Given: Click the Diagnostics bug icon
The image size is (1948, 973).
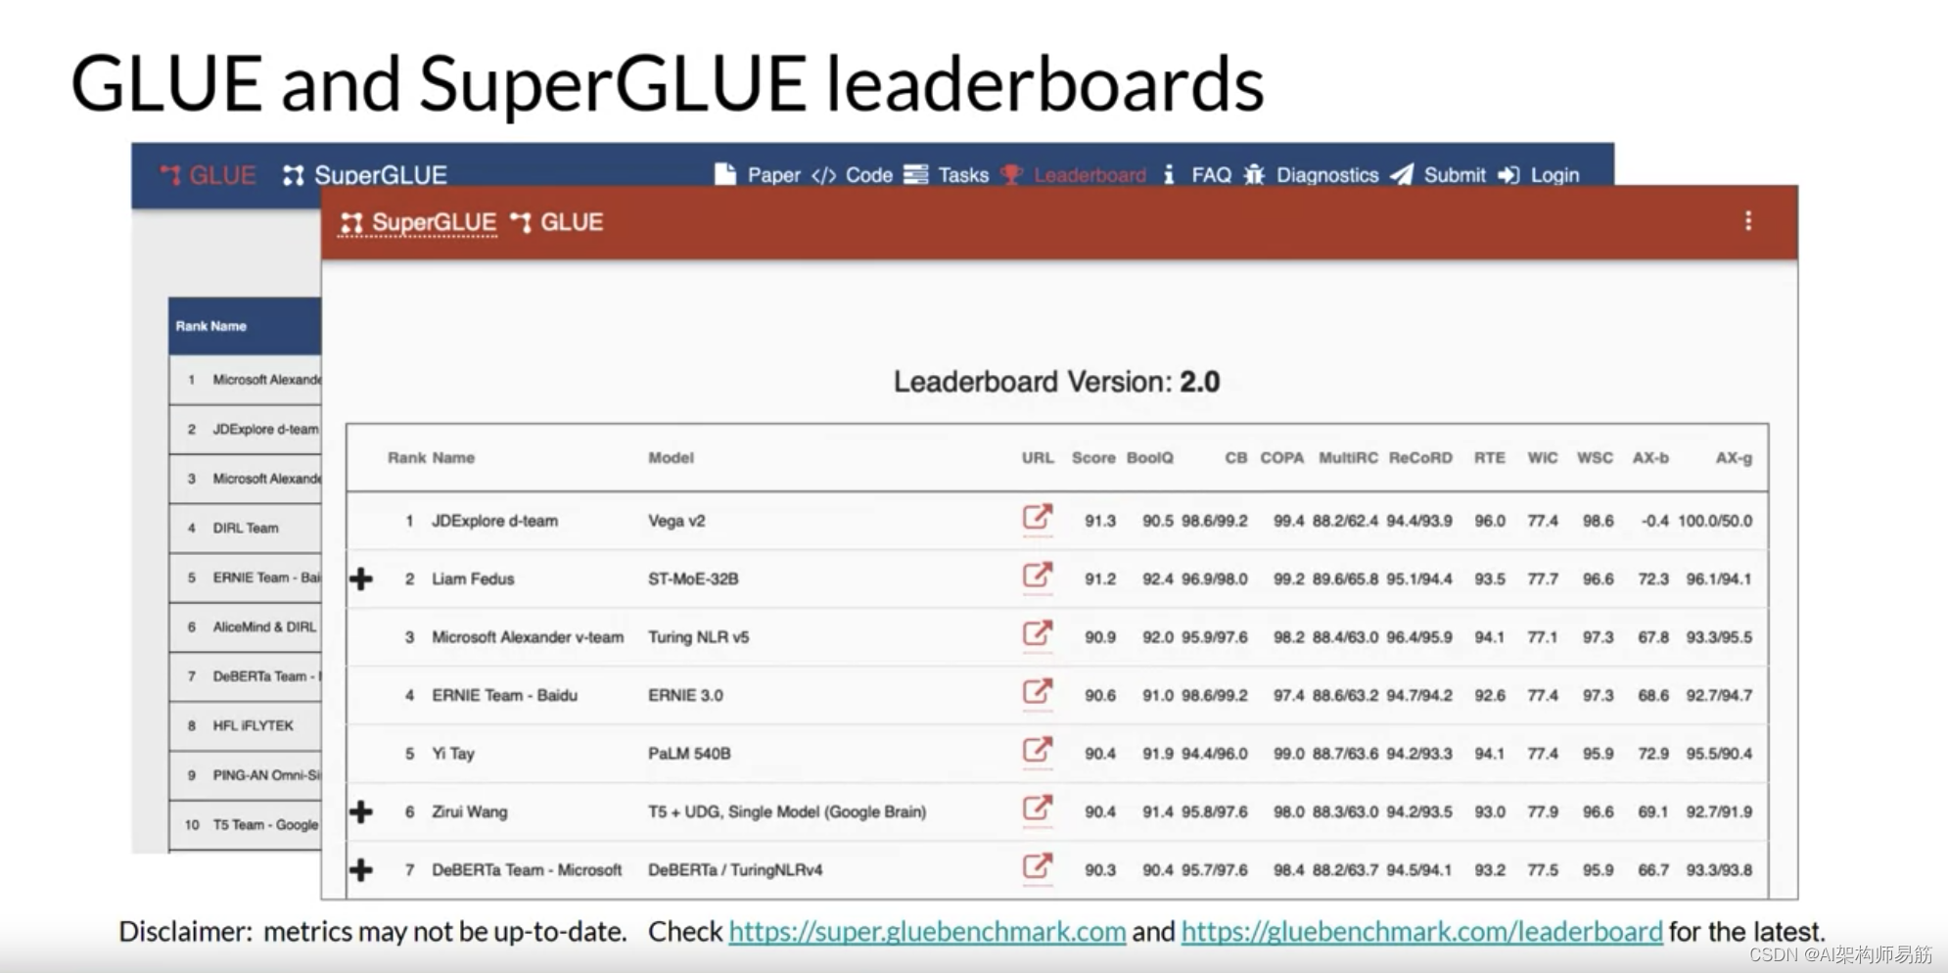Looking at the screenshot, I should point(1254,174).
